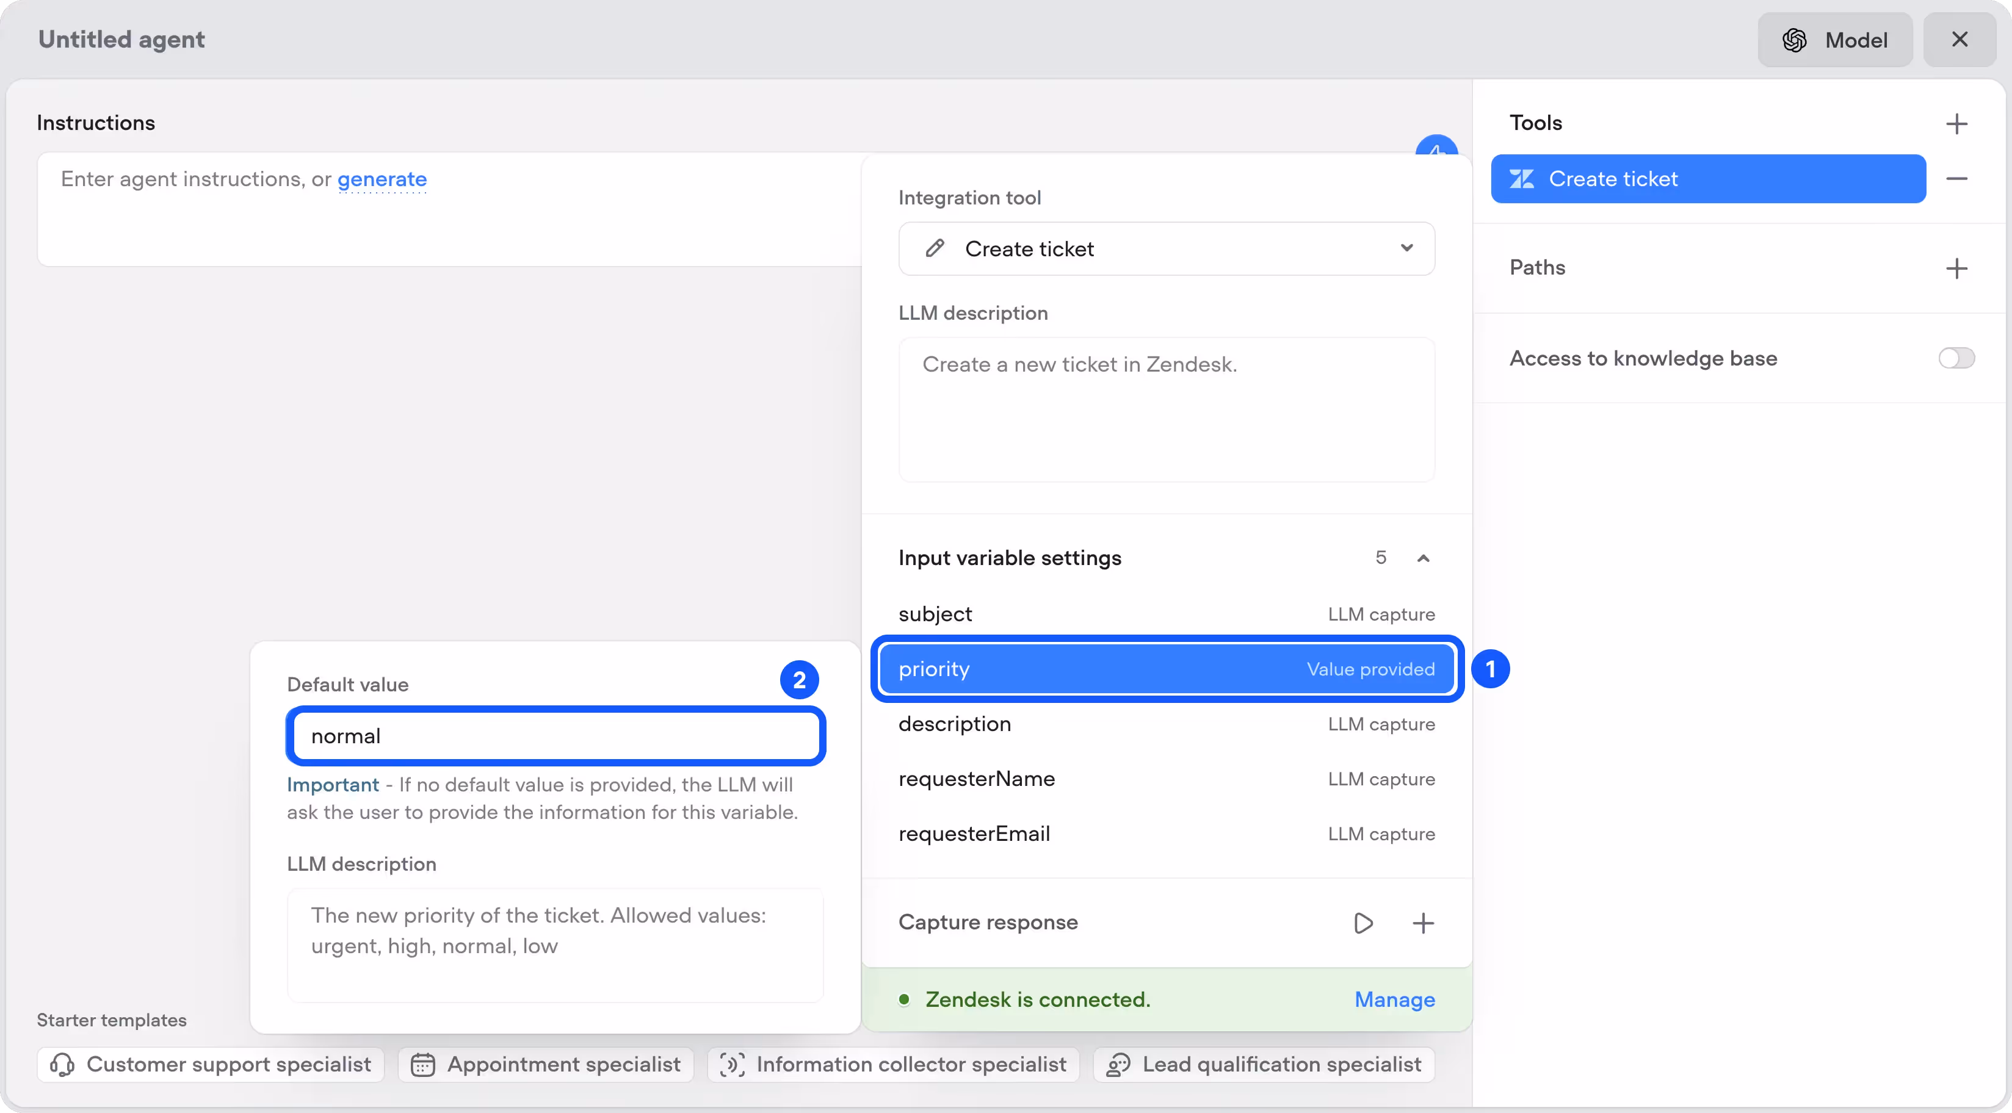The image size is (2012, 1113).
Task: Click Manage for Zendesk connection
Action: [1394, 999]
